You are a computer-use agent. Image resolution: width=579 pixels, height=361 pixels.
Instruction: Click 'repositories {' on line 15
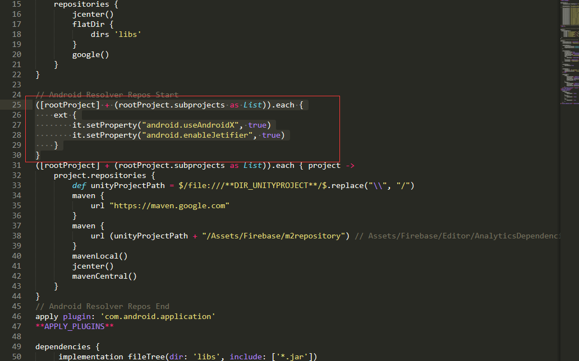[86, 4]
